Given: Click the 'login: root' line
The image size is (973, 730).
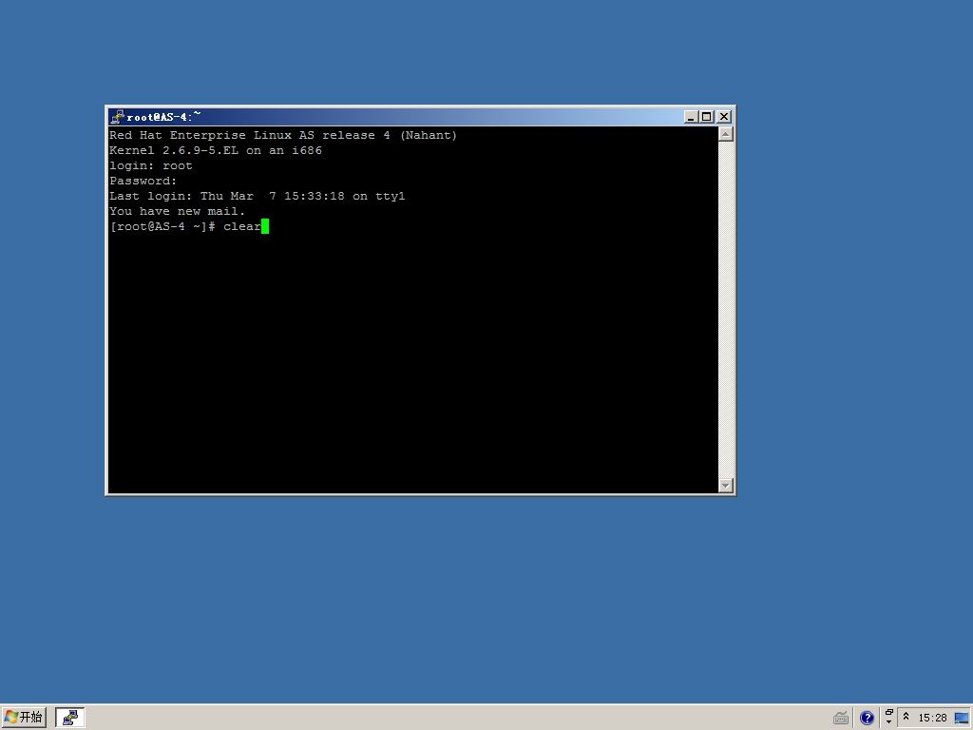Looking at the screenshot, I should pyautogui.click(x=151, y=165).
